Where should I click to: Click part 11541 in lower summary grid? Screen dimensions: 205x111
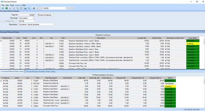pos(36,92)
